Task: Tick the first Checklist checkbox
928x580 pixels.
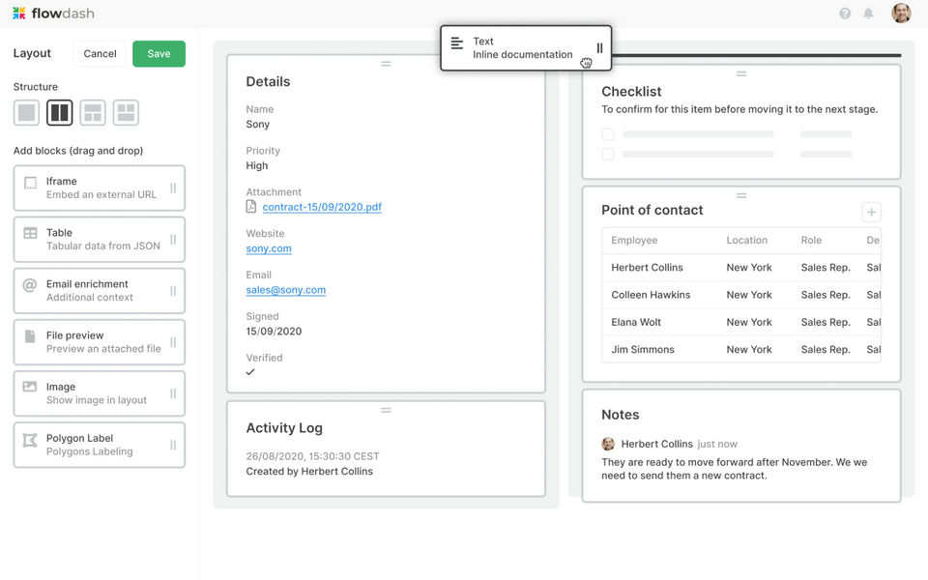Action: pyautogui.click(x=608, y=134)
